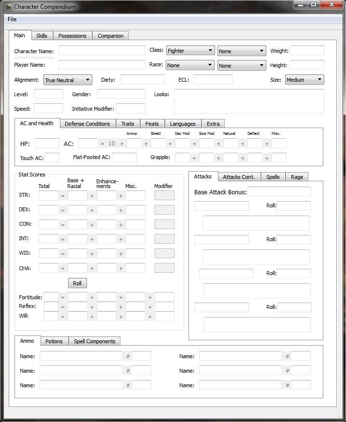Focus the Character Name field
The image size is (346, 422).
(x=101, y=51)
